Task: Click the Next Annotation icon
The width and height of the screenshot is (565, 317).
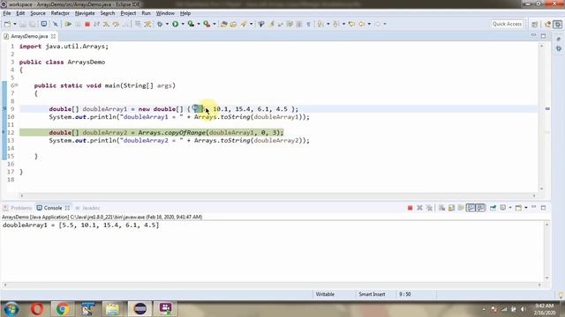Action: [x=320, y=24]
